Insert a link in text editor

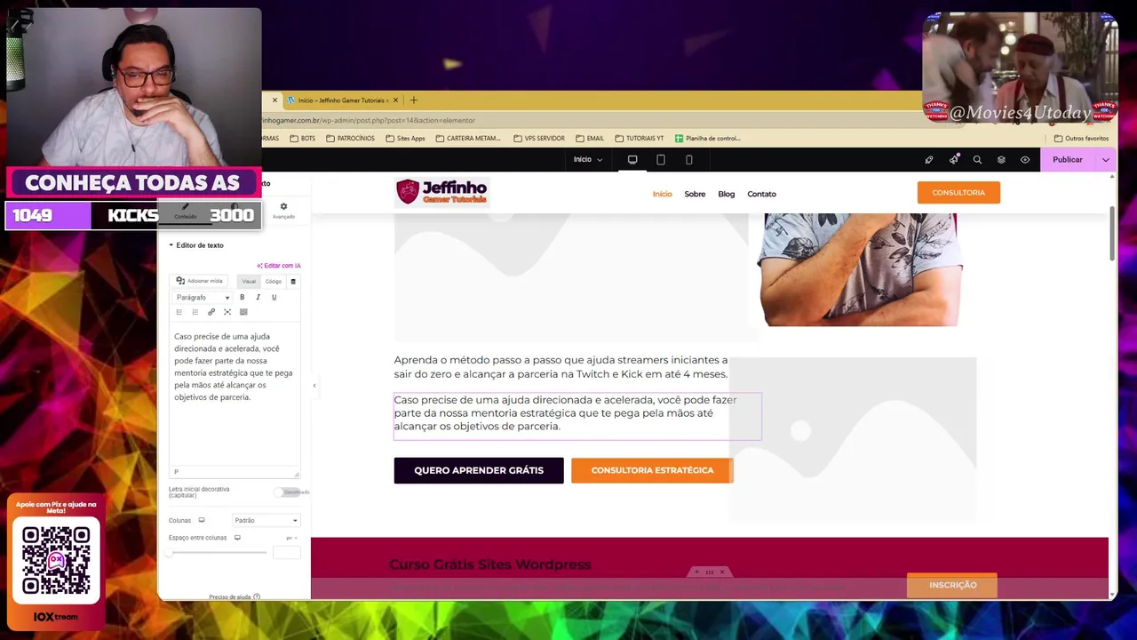click(x=211, y=312)
